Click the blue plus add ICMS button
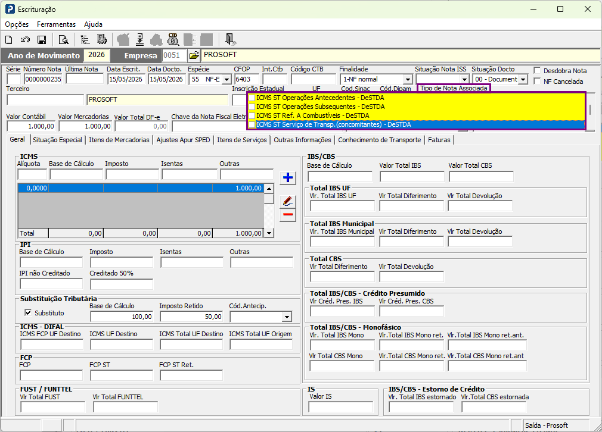 (x=287, y=177)
